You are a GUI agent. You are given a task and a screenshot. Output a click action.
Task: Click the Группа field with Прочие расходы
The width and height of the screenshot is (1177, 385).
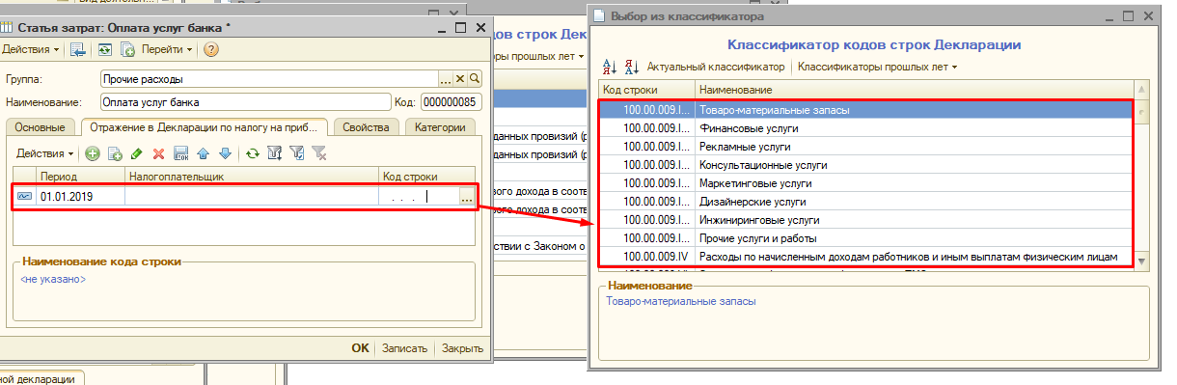[x=269, y=79]
